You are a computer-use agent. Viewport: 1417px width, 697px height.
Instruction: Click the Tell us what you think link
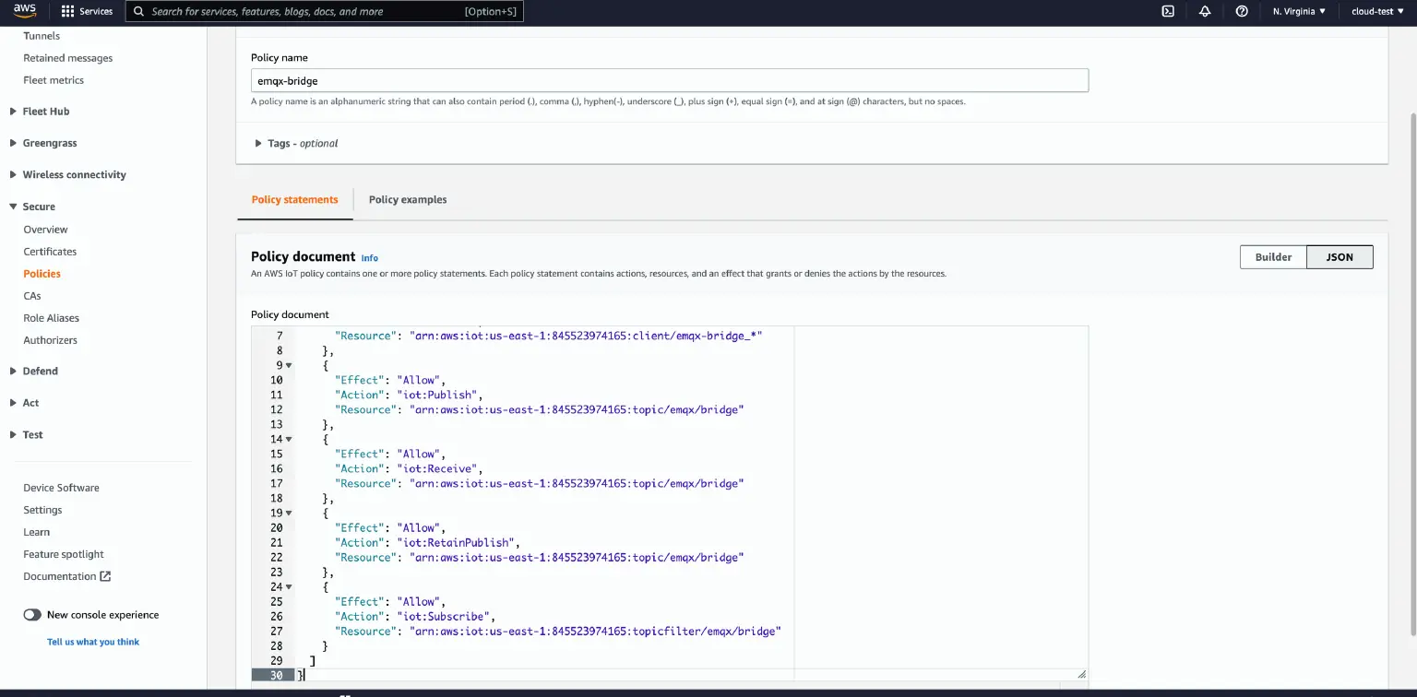92,641
